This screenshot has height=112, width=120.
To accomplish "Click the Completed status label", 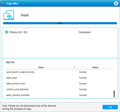I will [84, 32].
